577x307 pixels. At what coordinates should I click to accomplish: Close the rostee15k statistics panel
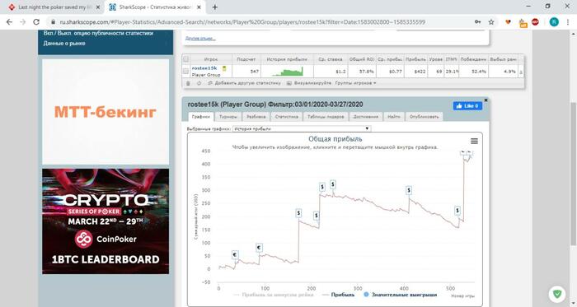pyautogui.click(x=486, y=100)
